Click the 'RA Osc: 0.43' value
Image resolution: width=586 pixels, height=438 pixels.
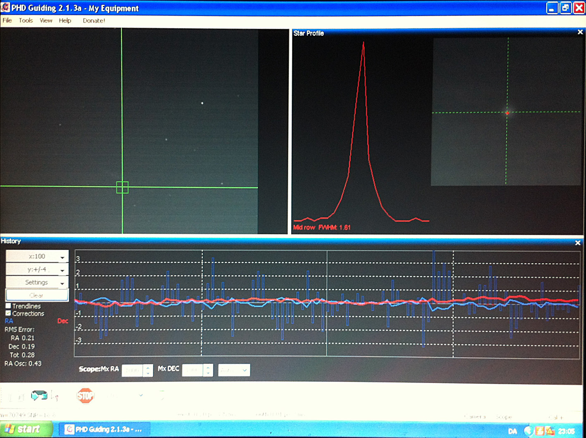[x=23, y=364]
